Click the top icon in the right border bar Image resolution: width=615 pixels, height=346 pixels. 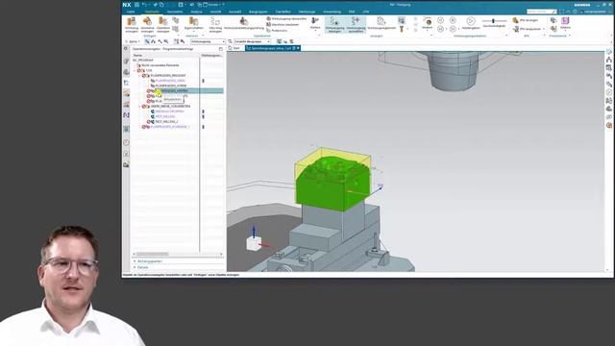608,51
